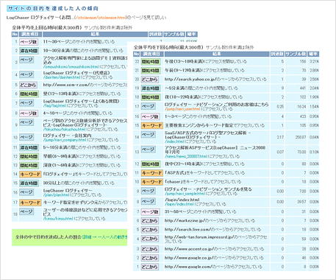
Task: Click the 開始時間 badge in right row 22
Action: pos(151,62)
